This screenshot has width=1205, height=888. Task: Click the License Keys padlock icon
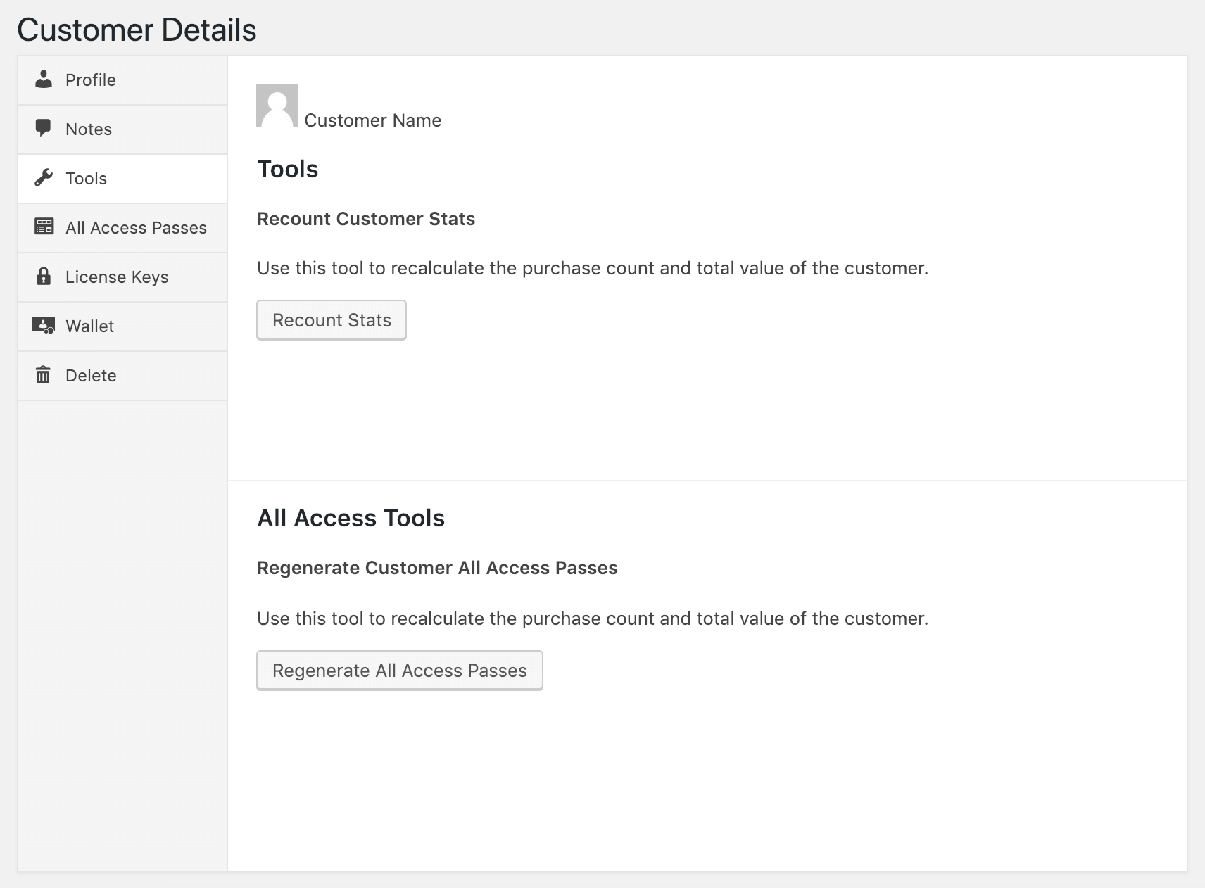(x=44, y=276)
